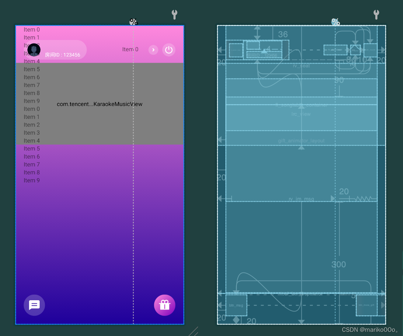The image size is (403, 336).
Task: Select the tool_bar_separator label in the blueprint
Action: point(301,294)
